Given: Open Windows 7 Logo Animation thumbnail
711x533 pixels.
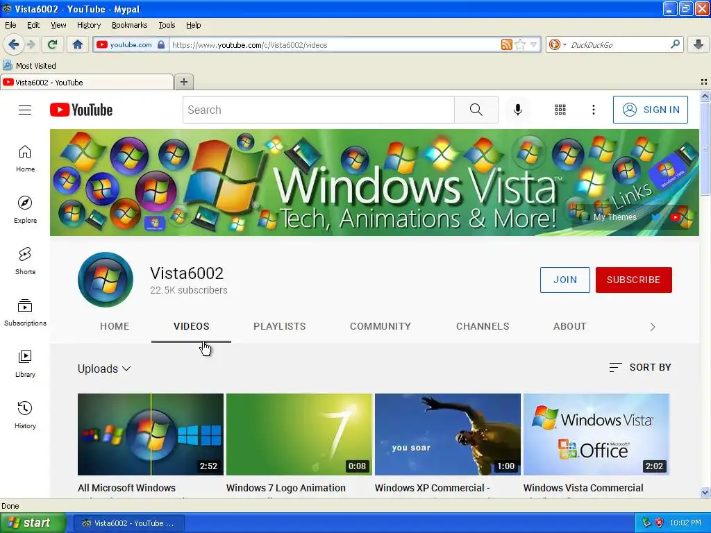Looking at the screenshot, I should point(299,434).
